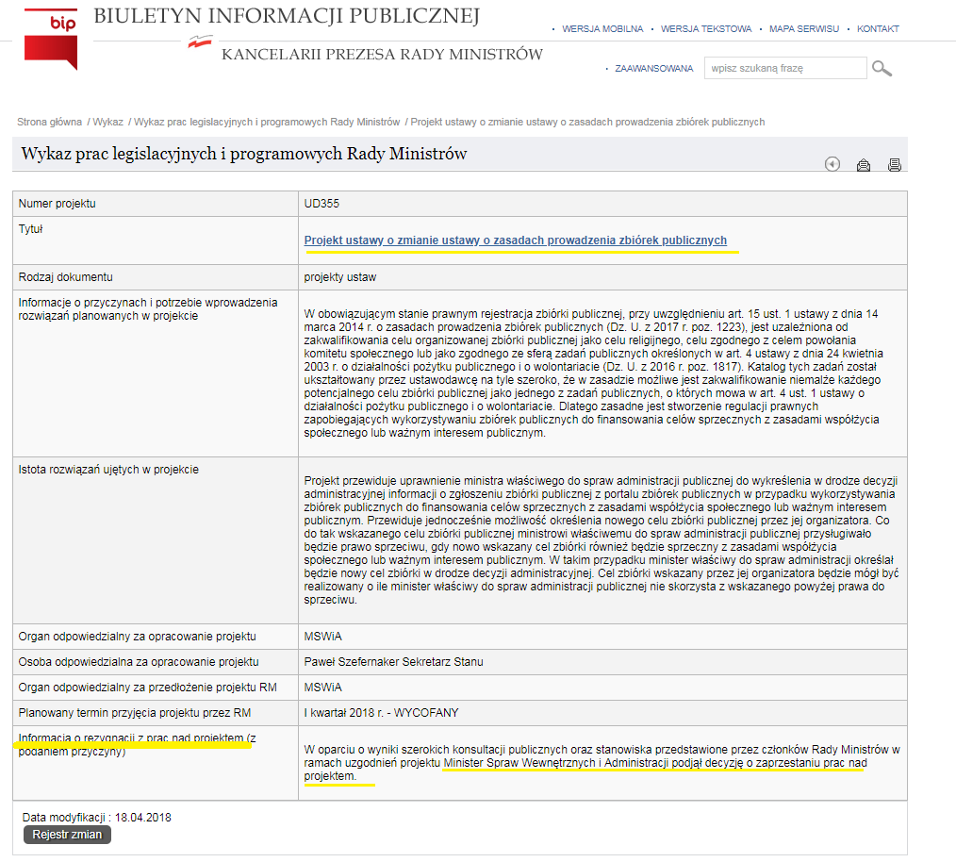Click the printer icon to print page
The height and width of the screenshot is (862, 956).
(895, 165)
